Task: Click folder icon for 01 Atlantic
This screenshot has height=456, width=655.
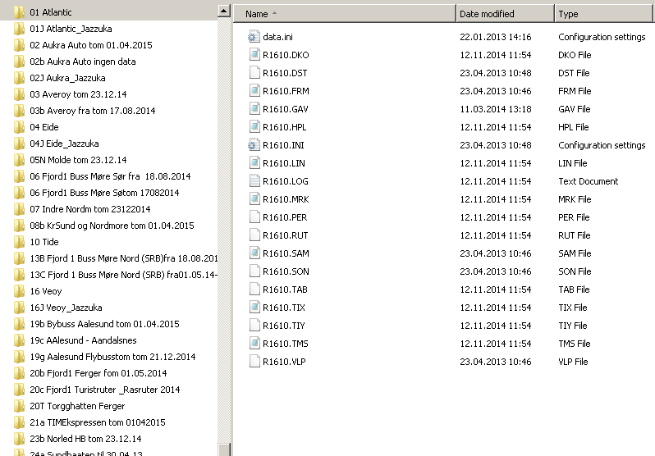Action: pyautogui.click(x=19, y=12)
